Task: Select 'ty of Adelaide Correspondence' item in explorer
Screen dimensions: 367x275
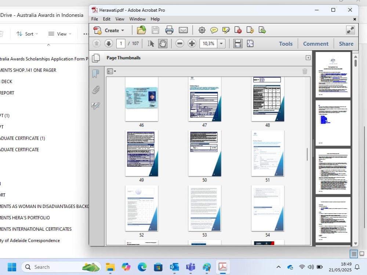Action: coord(30,241)
